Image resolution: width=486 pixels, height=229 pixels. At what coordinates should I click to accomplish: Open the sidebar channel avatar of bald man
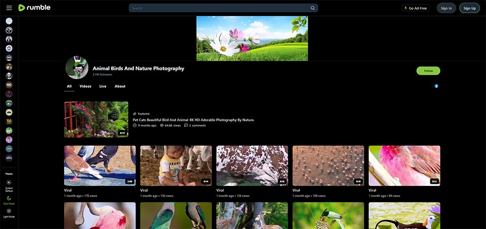point(9,76)
